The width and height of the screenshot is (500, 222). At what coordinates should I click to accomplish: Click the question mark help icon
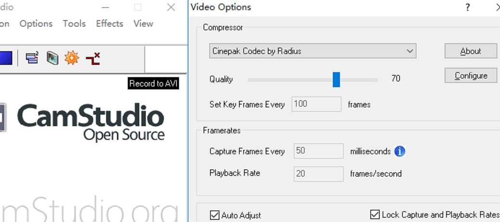point(467,7)
